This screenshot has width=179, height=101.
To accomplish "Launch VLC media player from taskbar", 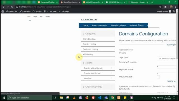I will (74, 98).
